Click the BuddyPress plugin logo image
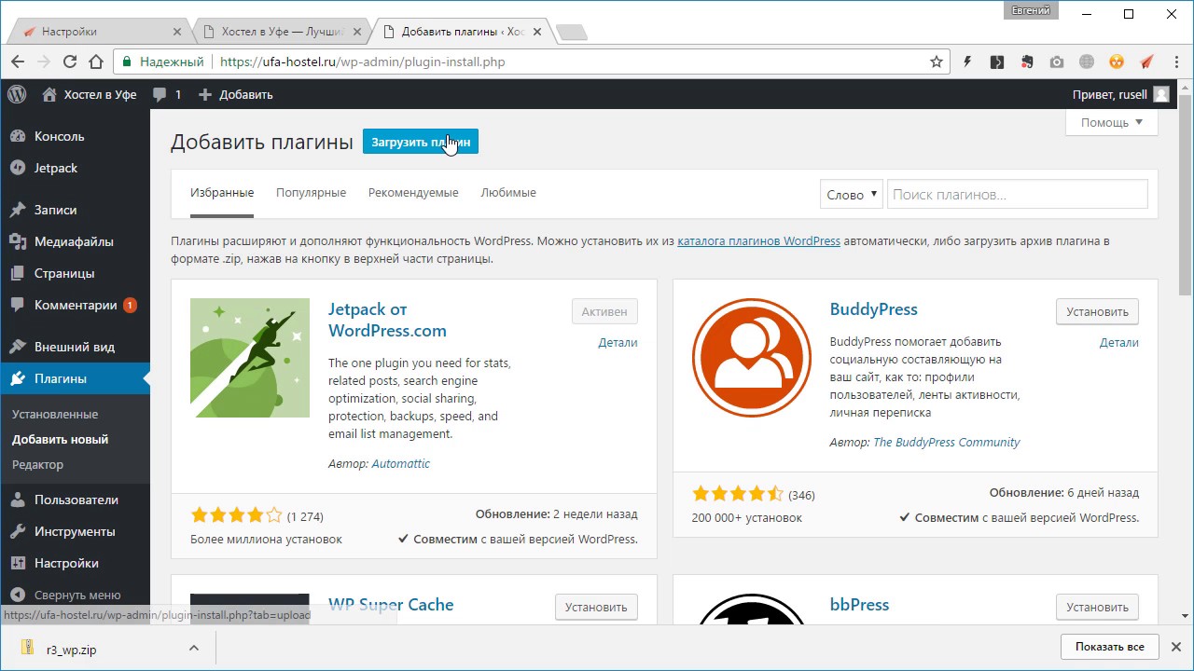The image size is (1194, 671). (752, 358)
